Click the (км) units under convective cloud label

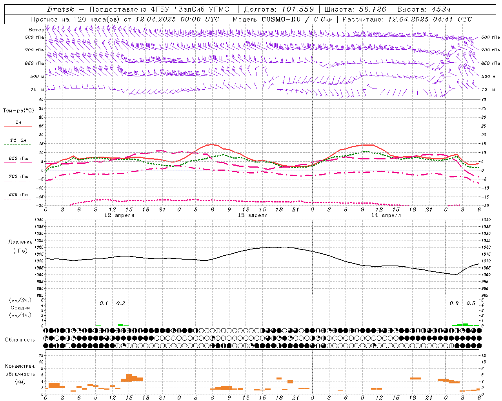pyautogui.click(x=20, y=381)
